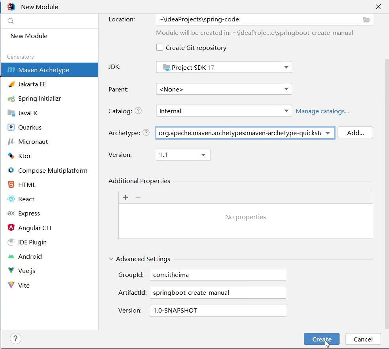Click the folder browse icon in Location field
The height and width of the screenshot is (349, 389).
[x=366, y=20]
